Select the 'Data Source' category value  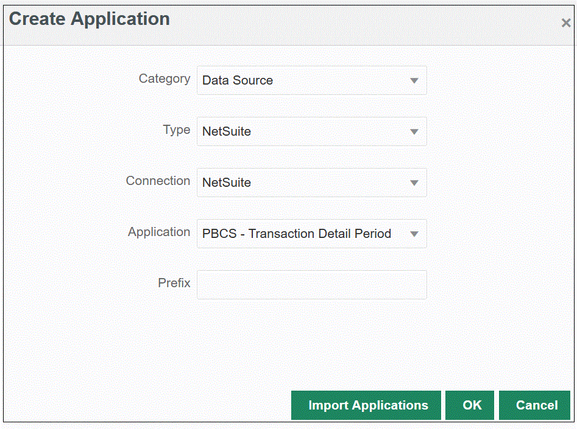[x=238, y=80]
